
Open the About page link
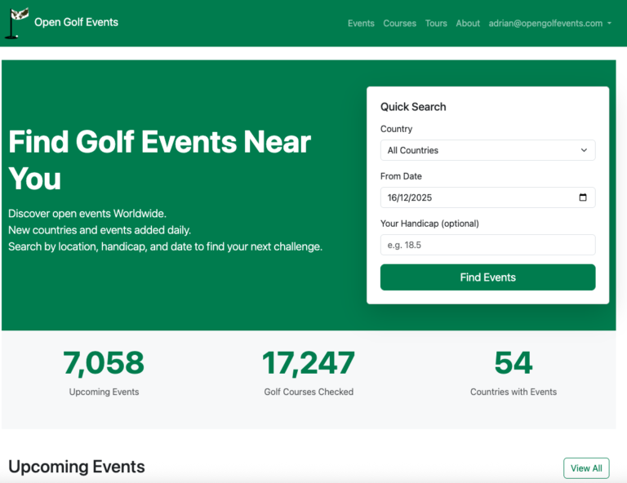(468, 24)
